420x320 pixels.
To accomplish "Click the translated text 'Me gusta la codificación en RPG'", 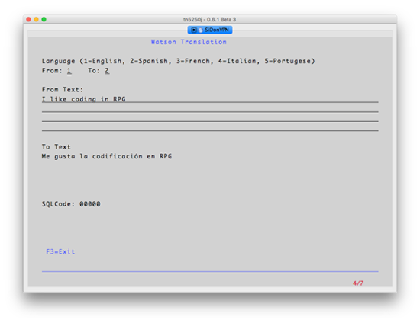I will (x=107, y=156).
